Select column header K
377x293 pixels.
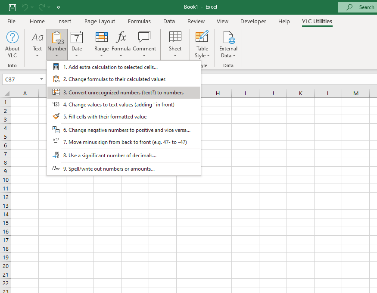(300, 94)
